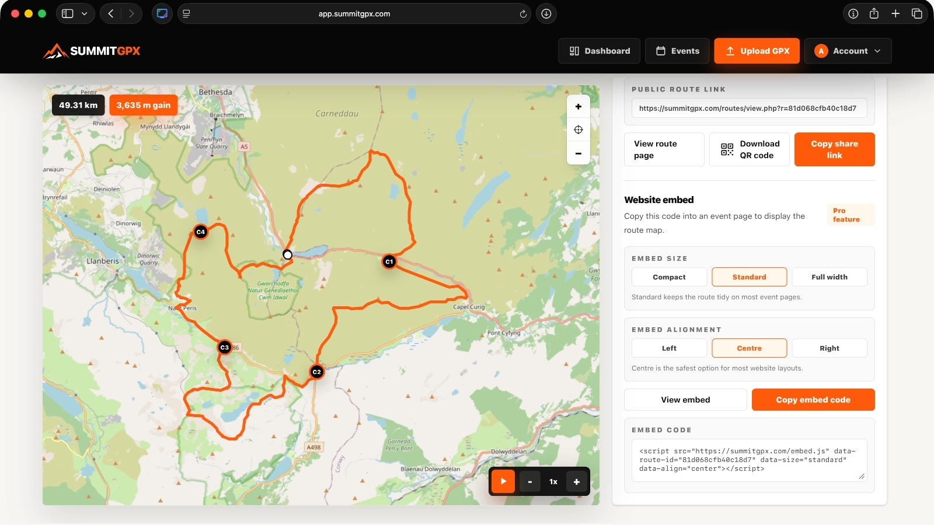
Task: Click the Upload GPX button
Action: [x=757, y=51]
